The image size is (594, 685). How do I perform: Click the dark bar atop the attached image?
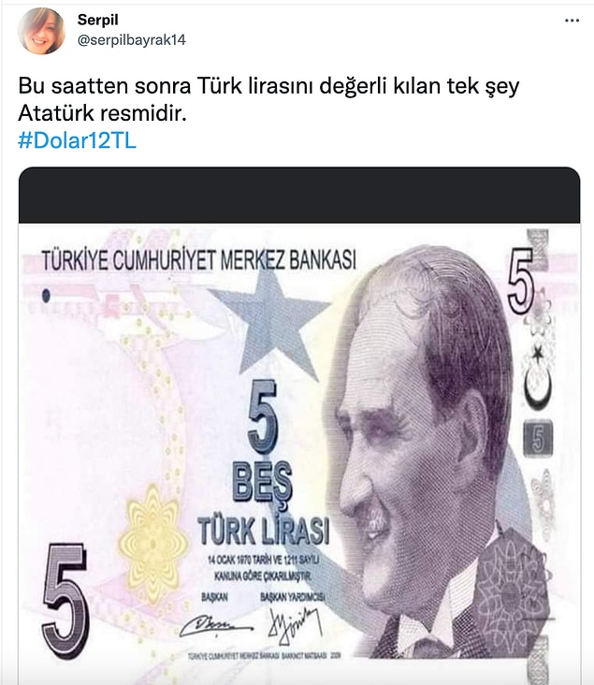coord(299,196)
